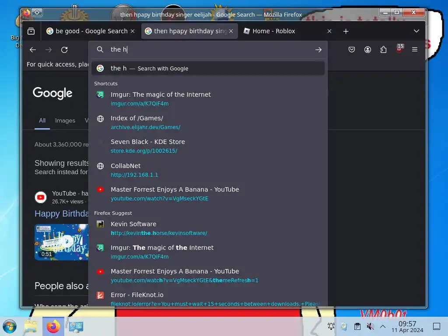Screen dimensions: 448x336
Task: Open clipboard icon in system tray
Action: pos(357,326)
